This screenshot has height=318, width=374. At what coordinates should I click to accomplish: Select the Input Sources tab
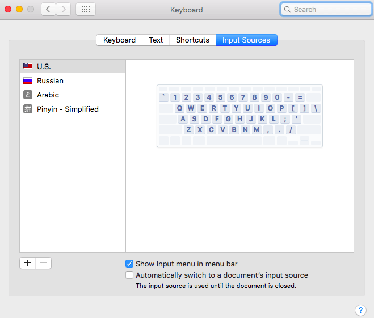click(x=246, y=40)
